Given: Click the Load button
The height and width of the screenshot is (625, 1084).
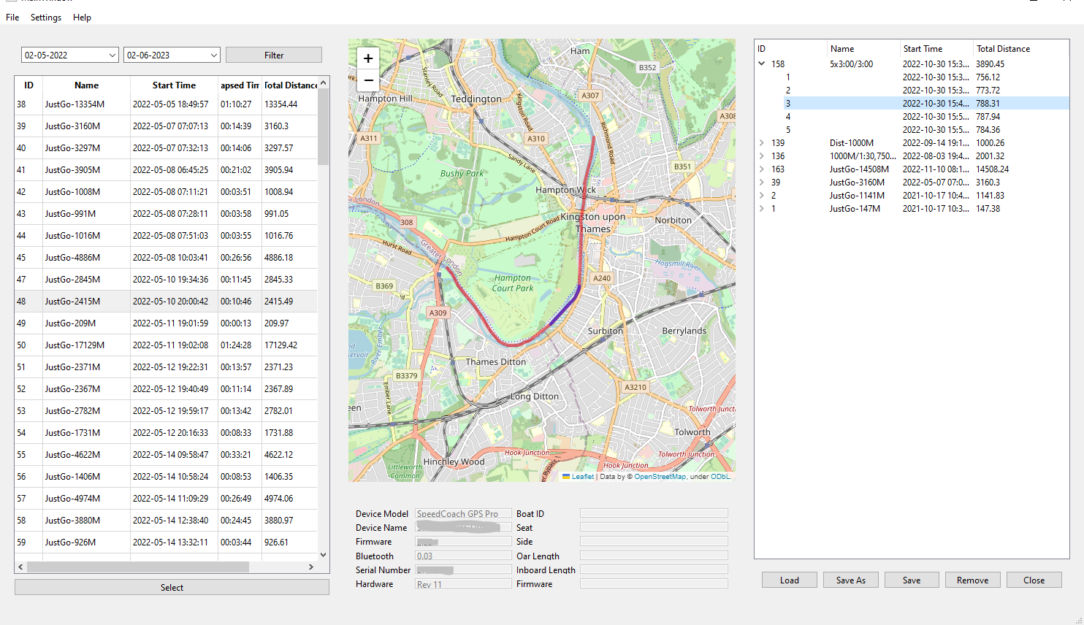Looking at the screenshot, I should (790, 580).
